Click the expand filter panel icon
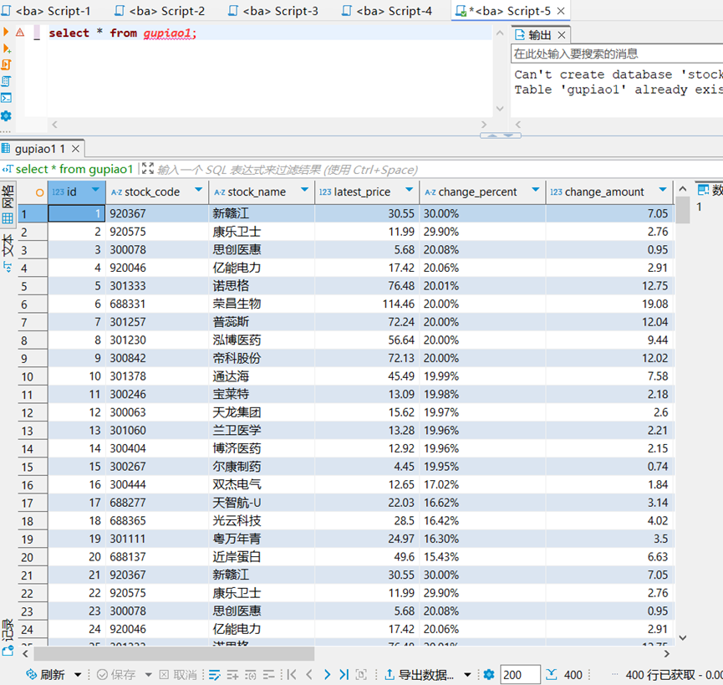This screenshot has width=723, height=685. 148,168
